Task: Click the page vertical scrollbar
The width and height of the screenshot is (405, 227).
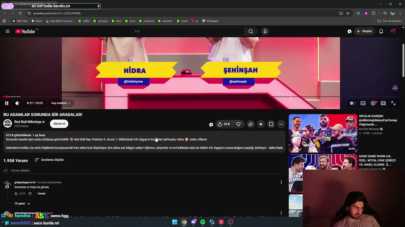Action: [403, 60]
